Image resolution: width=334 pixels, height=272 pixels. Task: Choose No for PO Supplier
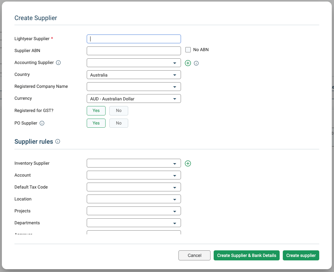[x=119, y=123]
